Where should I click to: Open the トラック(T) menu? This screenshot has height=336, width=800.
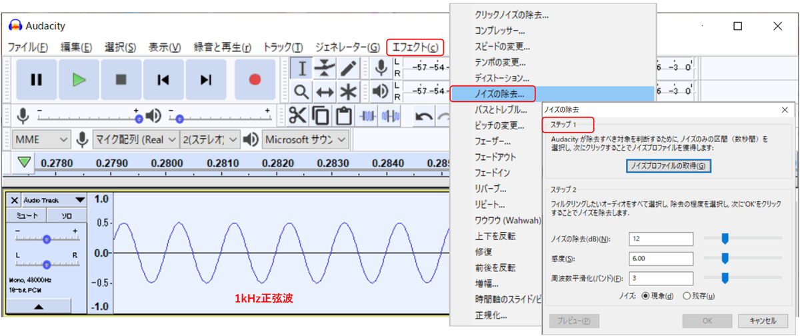click(x=283, y=47)
